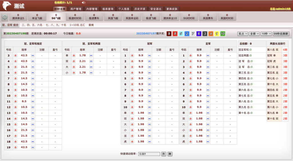This screenshot has width=293, height=161.
Task: Click the sound speaker icon in header
Action: click(83, 3)
